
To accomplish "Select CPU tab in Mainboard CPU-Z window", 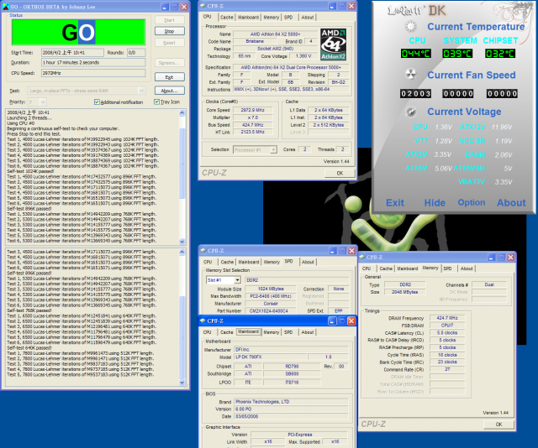I will click(208, 332).
